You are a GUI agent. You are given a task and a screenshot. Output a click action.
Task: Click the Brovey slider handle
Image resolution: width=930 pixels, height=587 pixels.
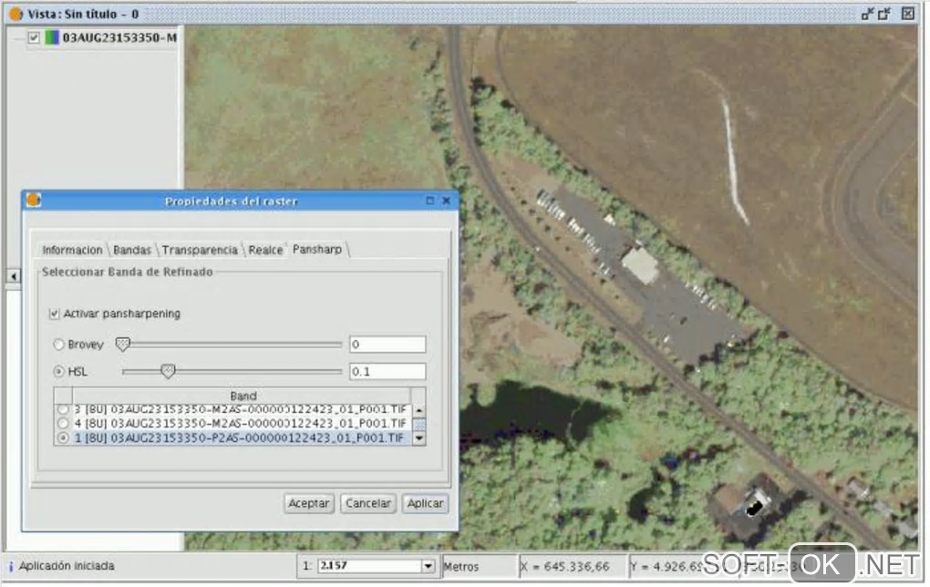pos(122,345)
